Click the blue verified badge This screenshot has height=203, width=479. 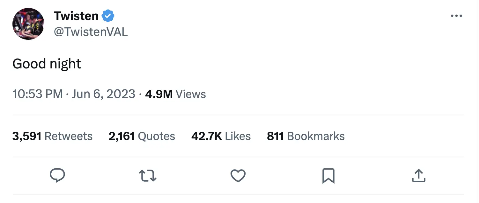click(x=108, y=16)
